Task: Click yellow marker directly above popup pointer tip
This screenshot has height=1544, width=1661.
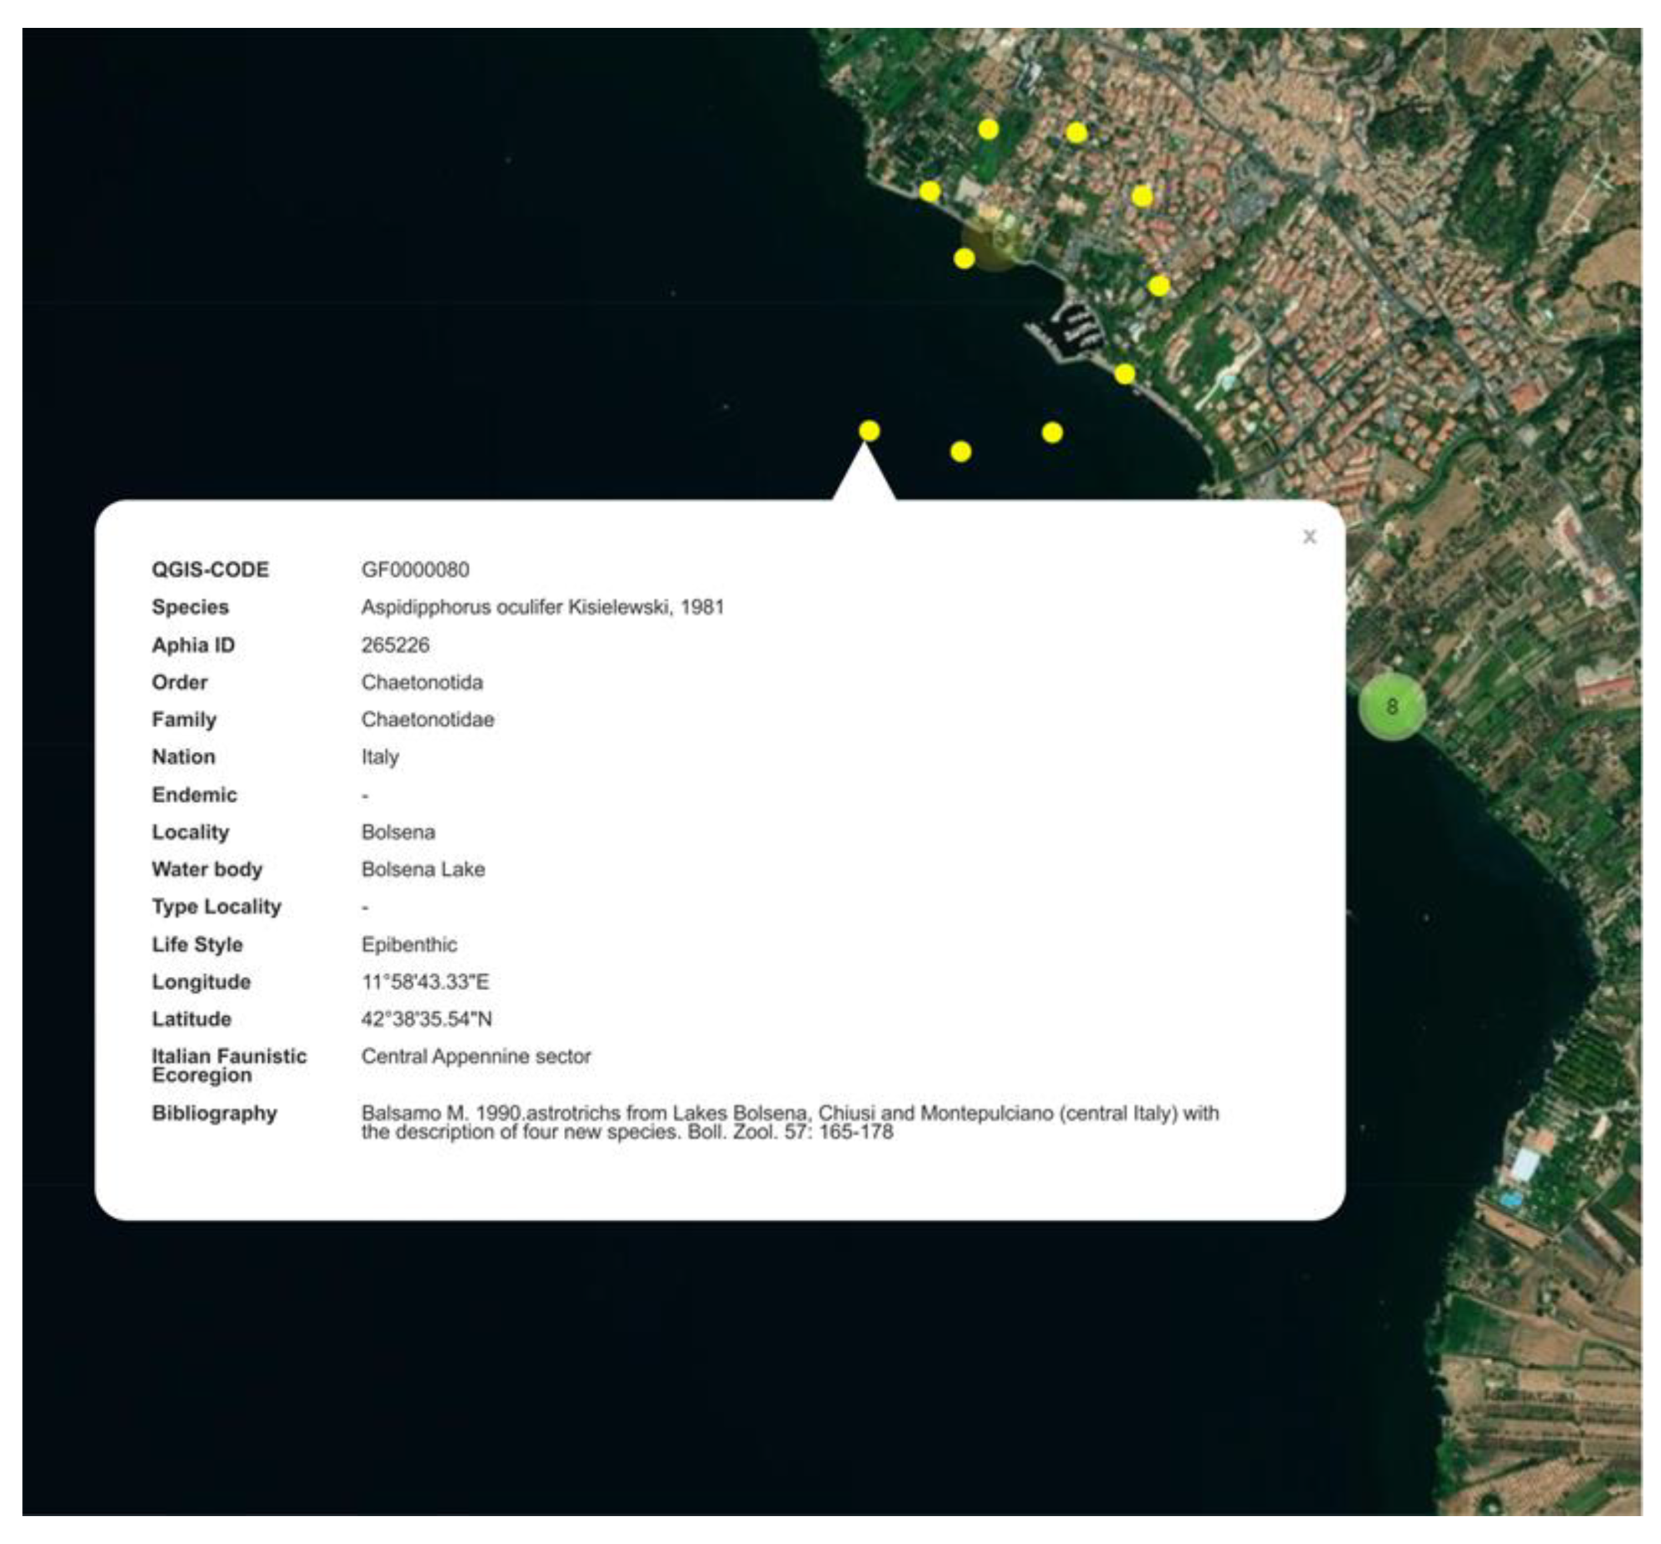Action: [x=869, y=430]
